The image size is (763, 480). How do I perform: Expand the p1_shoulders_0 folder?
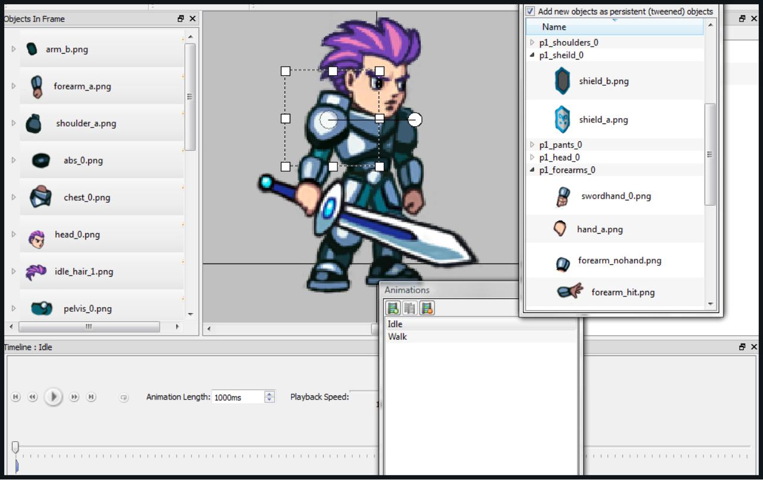532,42
